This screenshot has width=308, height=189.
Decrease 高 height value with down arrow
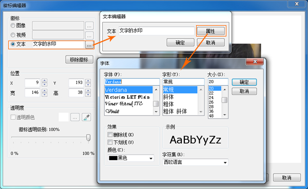click(x=88, y=94)
